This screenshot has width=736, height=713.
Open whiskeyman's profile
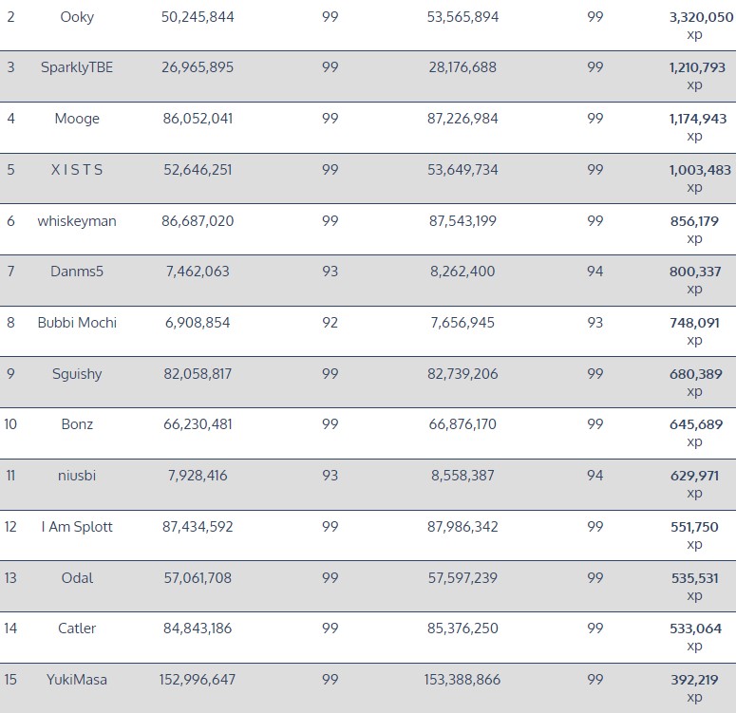(x=77, y=221)
